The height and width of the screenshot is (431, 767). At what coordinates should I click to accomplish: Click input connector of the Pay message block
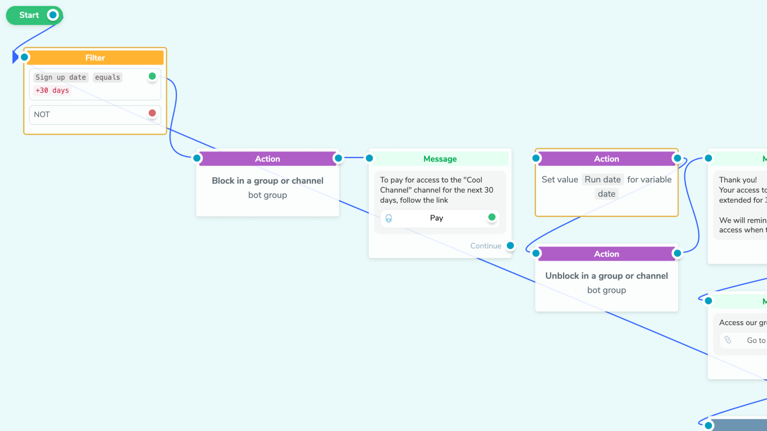[x=370, y=158]
